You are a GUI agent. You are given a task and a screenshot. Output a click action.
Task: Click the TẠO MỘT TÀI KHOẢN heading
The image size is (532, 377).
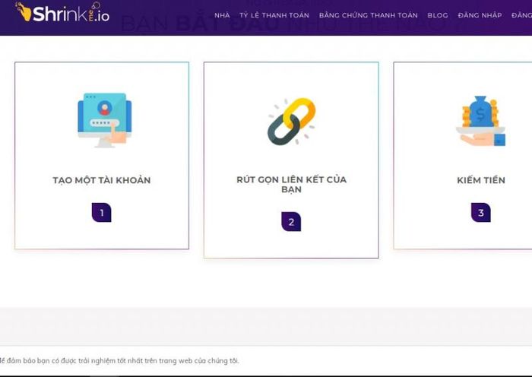pos(102,180)
